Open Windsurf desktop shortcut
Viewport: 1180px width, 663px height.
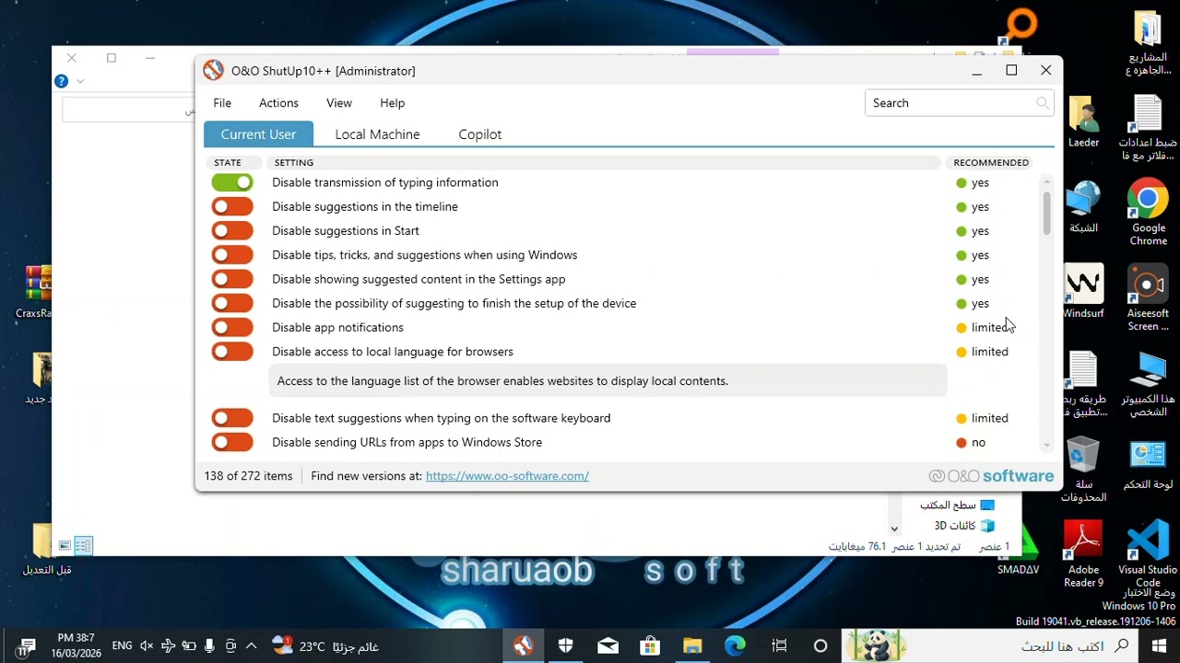(x=1083, y=292)
